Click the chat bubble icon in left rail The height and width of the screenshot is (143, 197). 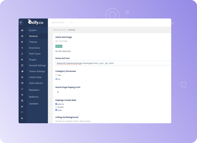(x=22, y=89)
